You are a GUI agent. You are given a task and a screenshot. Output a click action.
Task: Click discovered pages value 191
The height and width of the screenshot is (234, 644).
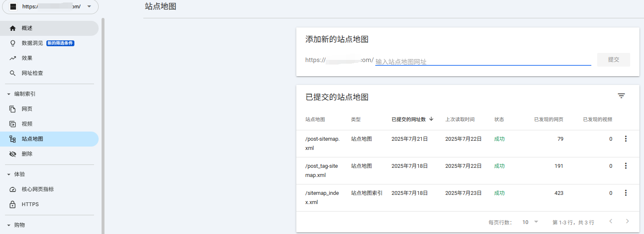pos(559,166)
